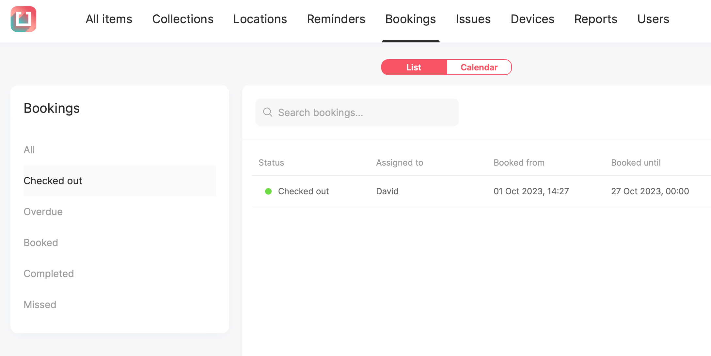Click the Booked until column header

pyautogui.click(x=636, y=162)
